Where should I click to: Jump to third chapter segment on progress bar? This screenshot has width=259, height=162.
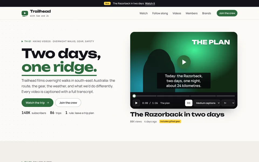pos(203,96)
